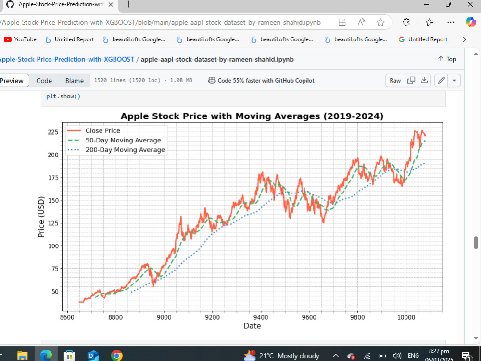Activate the Read aloud icon

[x=361, y=22]
